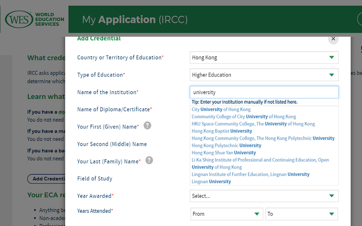Select City University of Hong Kong

[221, 109]
